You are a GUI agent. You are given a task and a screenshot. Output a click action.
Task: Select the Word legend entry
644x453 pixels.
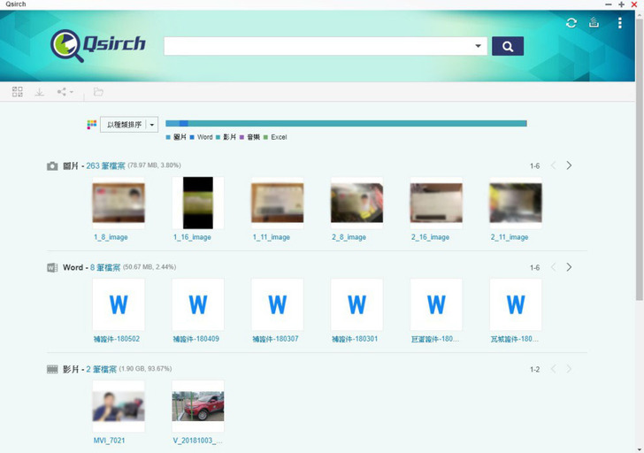pyautogui.click(x=202, y=137)
